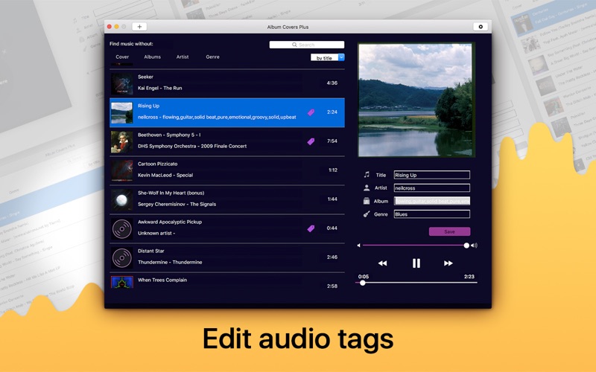
Task: Pause the playing track
Action: [x=416, y=263]
